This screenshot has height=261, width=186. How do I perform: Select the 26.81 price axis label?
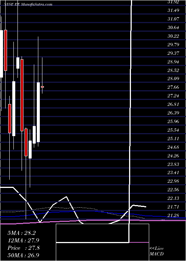pyautogui.click(x=174, y=104)
